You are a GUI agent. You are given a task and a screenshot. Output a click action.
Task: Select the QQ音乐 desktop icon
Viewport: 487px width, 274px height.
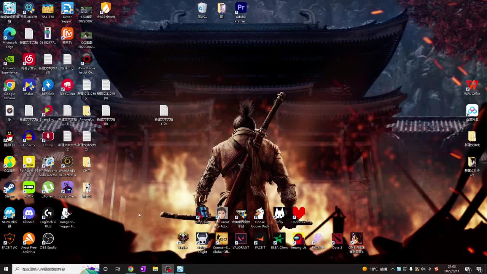pos(10,164)
